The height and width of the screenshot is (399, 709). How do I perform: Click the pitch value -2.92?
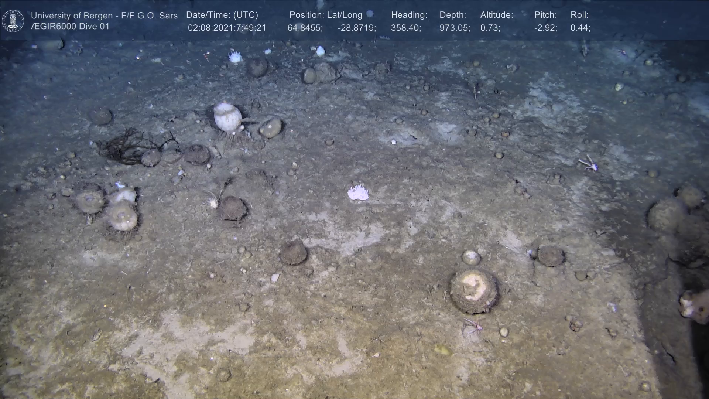(545, 28)
